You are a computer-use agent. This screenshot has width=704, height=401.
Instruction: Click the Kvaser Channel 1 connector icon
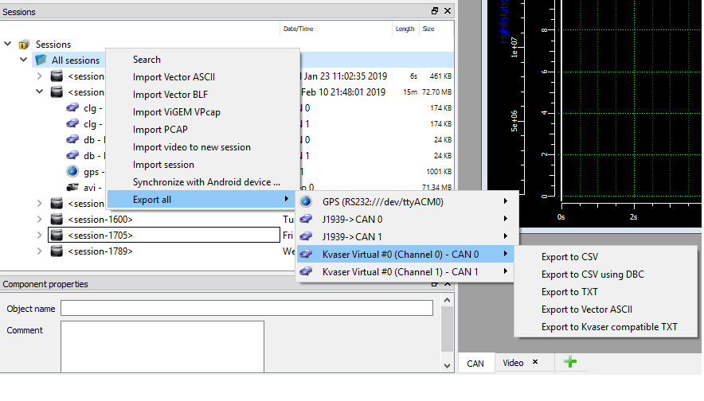coord(306,272)
